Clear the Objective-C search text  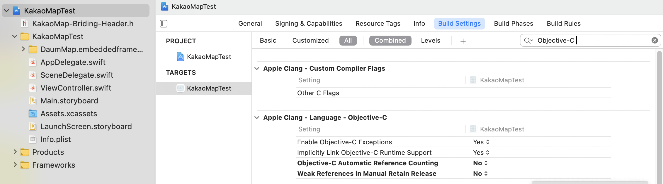tap(655, 40)
